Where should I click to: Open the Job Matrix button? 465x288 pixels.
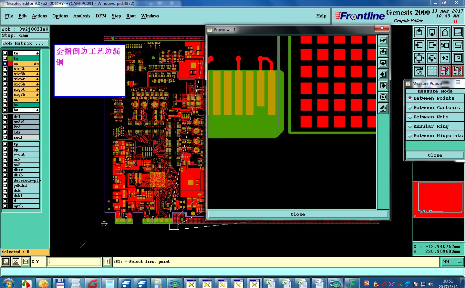coord(25,43)
